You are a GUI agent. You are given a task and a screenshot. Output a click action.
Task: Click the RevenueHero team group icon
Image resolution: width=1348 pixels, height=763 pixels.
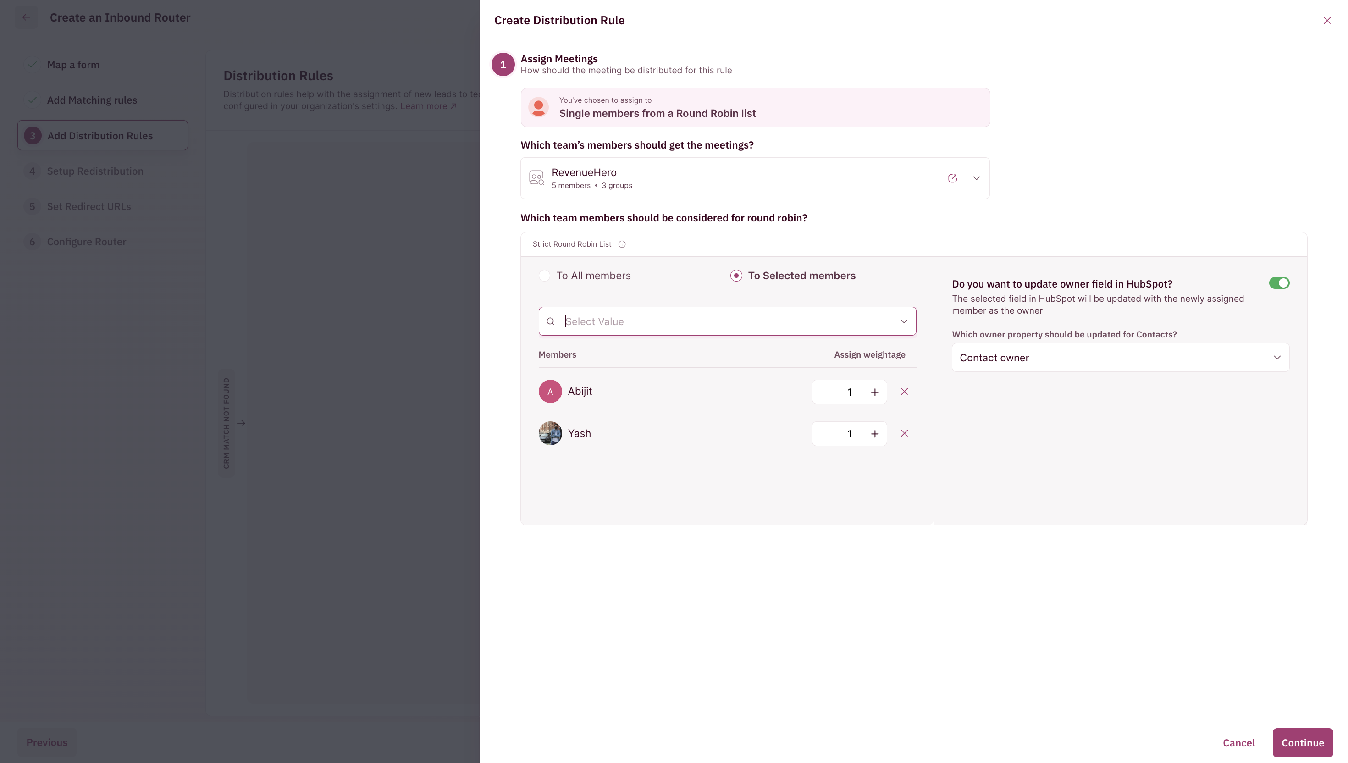[x=536, y=178]
